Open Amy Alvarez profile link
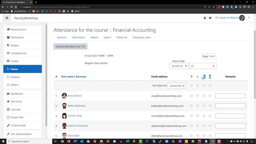The height and width of the screenshot is (144, 256). point(74,96)
